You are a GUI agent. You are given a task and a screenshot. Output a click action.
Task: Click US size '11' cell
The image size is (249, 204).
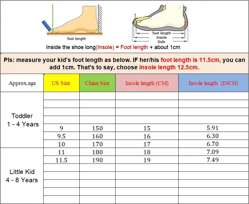pos(61,152)
